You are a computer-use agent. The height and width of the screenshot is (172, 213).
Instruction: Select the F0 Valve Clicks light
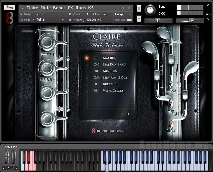tap(87, 91)
